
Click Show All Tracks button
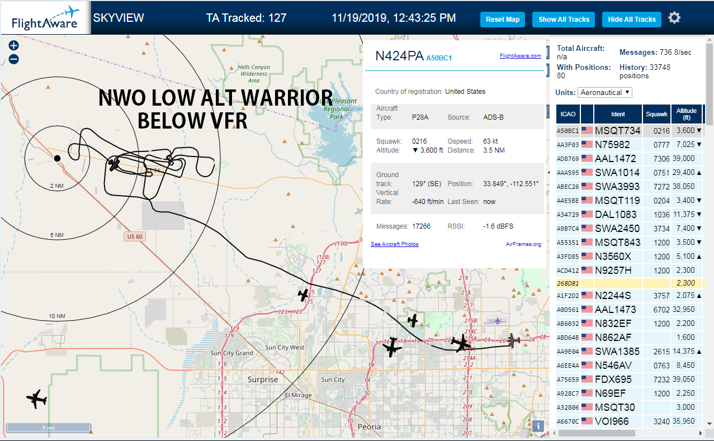[x=564, y=19]
